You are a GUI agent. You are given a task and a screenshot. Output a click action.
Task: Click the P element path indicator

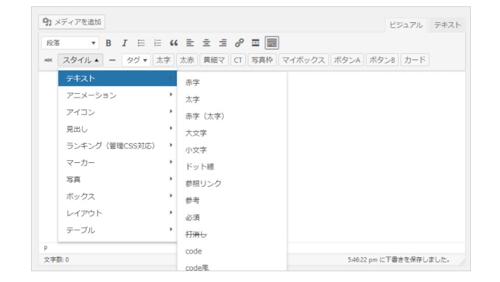tap(46, 248)
